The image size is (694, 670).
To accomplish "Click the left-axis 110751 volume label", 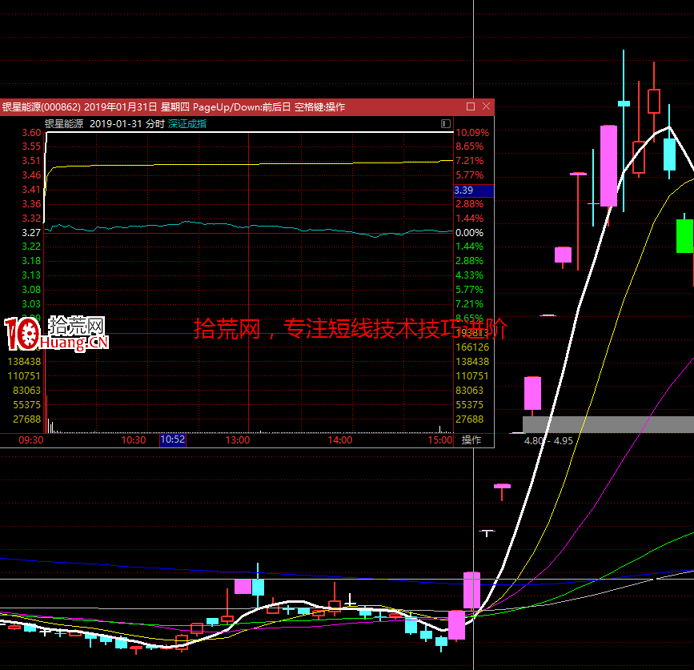I will pyautogui.click(x=24, y=376).
